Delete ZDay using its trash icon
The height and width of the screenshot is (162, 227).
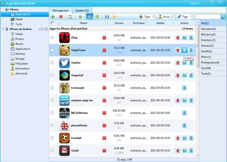[x=178, y=38]
